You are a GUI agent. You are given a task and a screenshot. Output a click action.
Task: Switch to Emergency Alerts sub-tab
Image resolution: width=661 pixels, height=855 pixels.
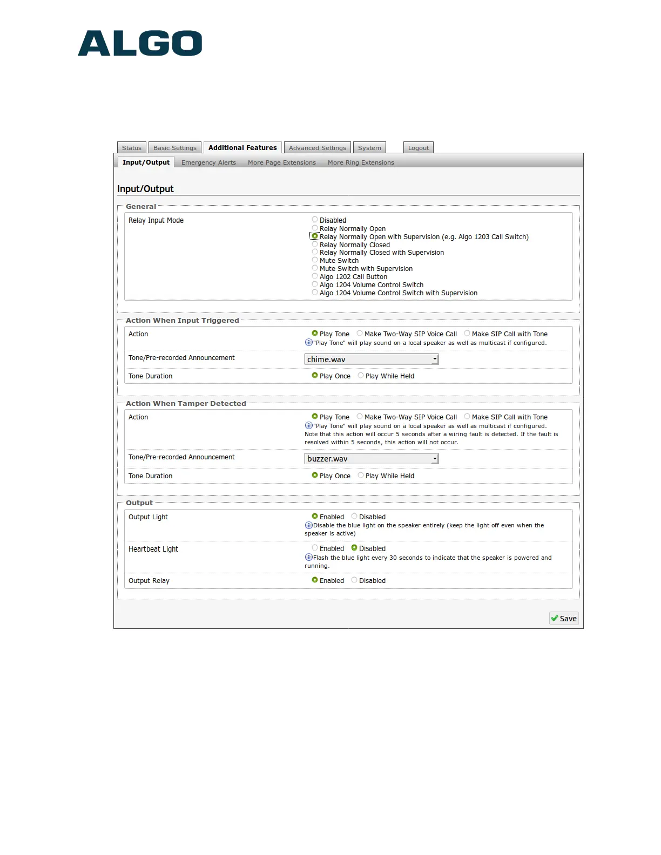[208, 162]
